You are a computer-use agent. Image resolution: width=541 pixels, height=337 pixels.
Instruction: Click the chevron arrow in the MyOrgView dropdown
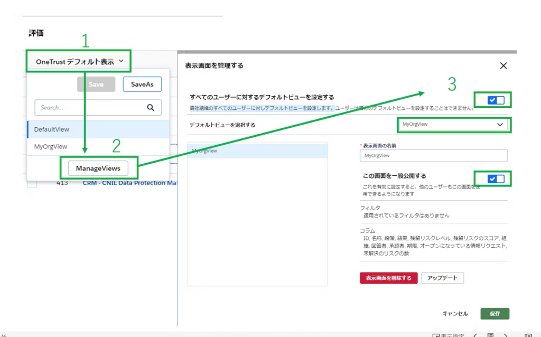point(500,125)
